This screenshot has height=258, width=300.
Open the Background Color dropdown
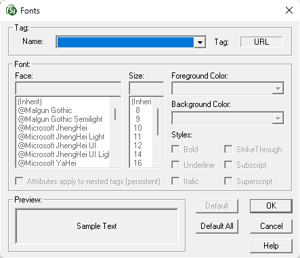(x=278, y=118)
